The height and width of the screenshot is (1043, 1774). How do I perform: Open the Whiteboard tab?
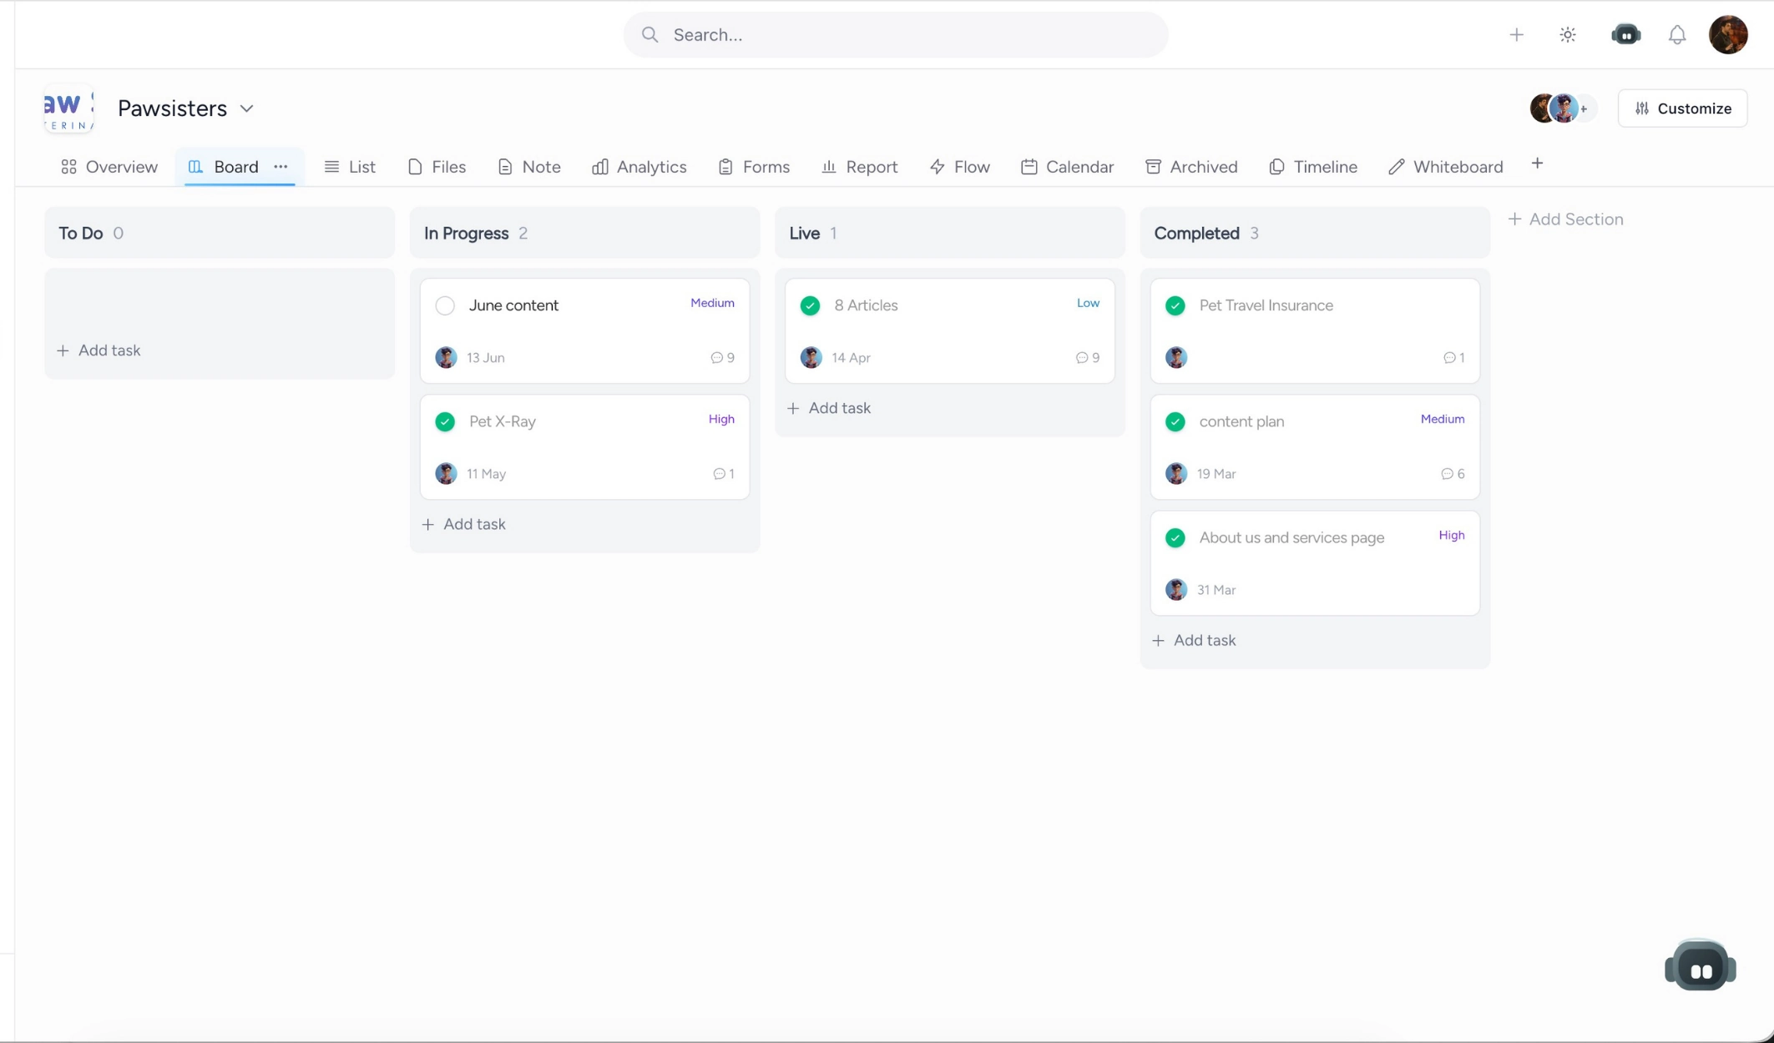(x=1446, y=167)
